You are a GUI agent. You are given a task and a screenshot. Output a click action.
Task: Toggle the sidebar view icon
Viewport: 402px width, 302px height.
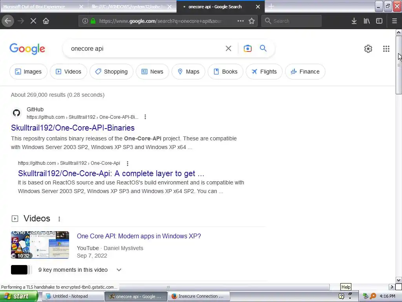pos(379,21)
